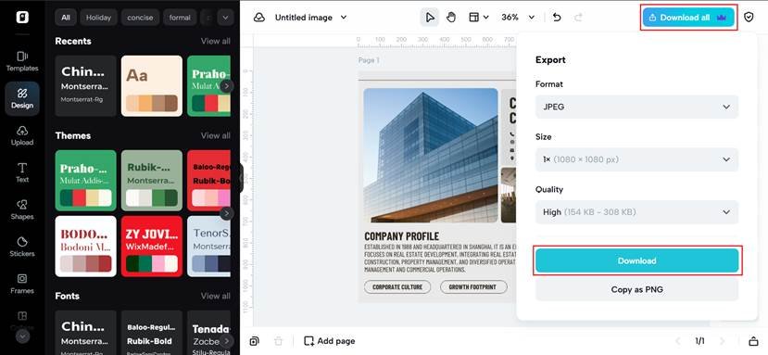The image size is (768, 355).
Task: Apply the beige Aa color palette card
Action: (152, 86)
